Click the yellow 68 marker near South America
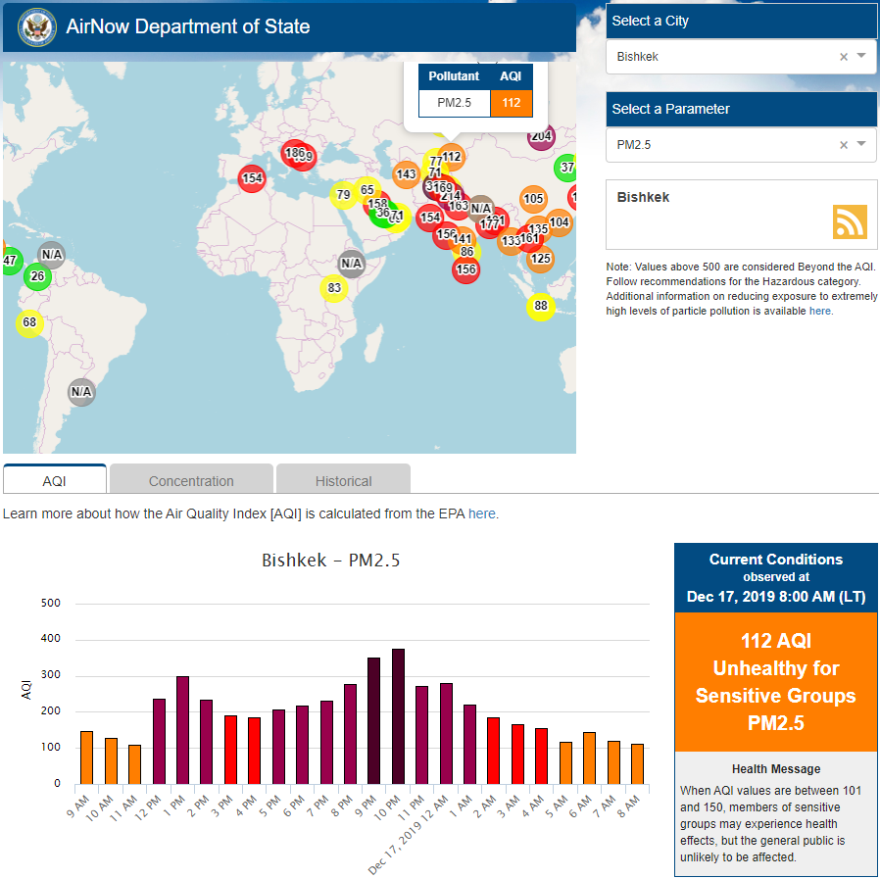880x879 pixels. pyautogui.click(x=29, y=322)
